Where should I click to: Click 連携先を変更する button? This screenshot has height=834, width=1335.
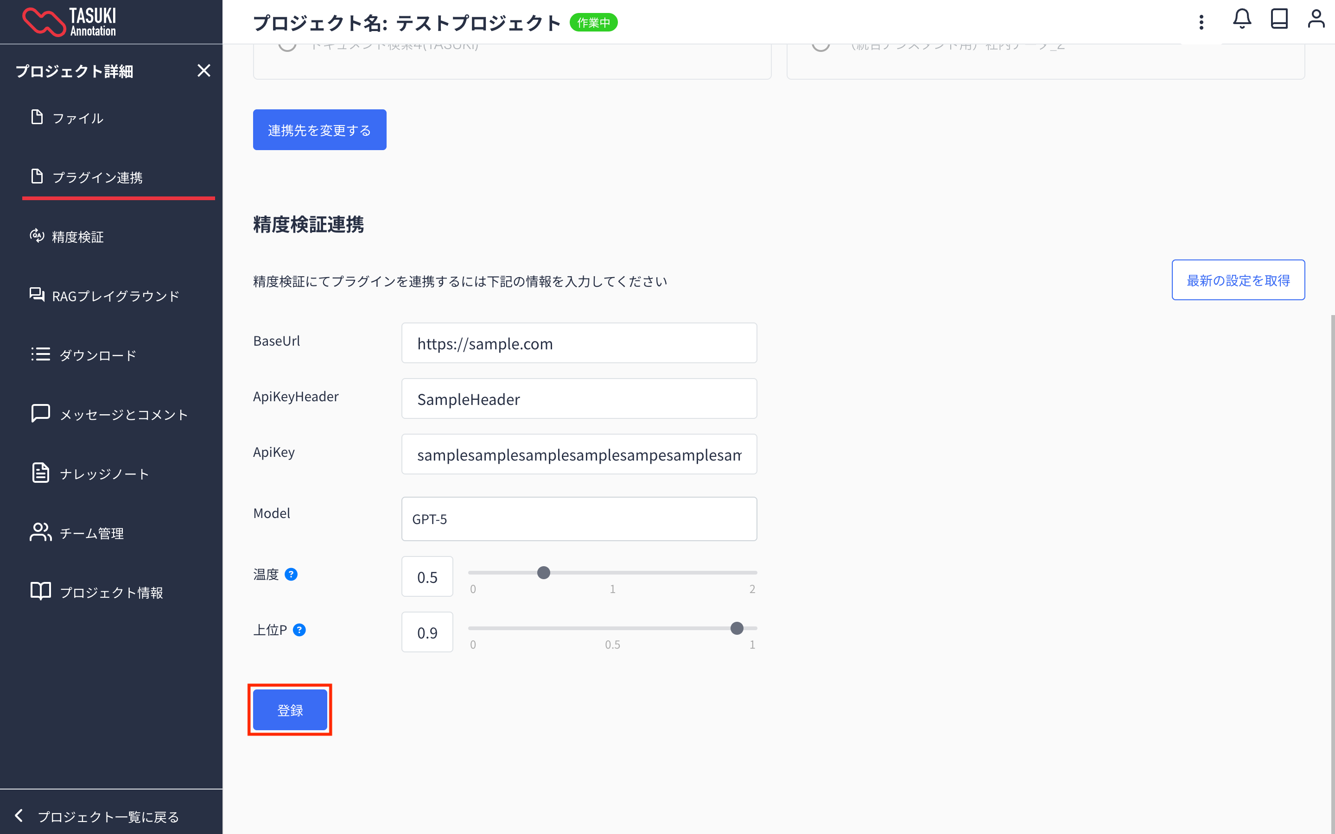click(x=319, y=130)
